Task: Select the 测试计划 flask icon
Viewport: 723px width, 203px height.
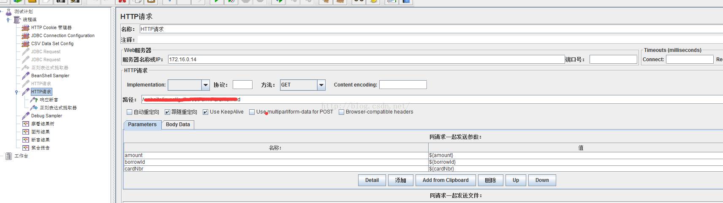Action: [8, 11]
